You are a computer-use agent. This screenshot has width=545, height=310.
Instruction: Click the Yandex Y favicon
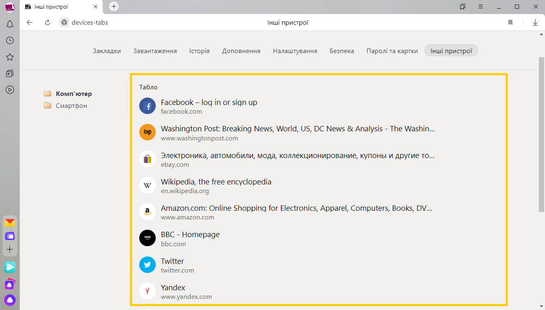pyautogui.click(x=147, y=291)
